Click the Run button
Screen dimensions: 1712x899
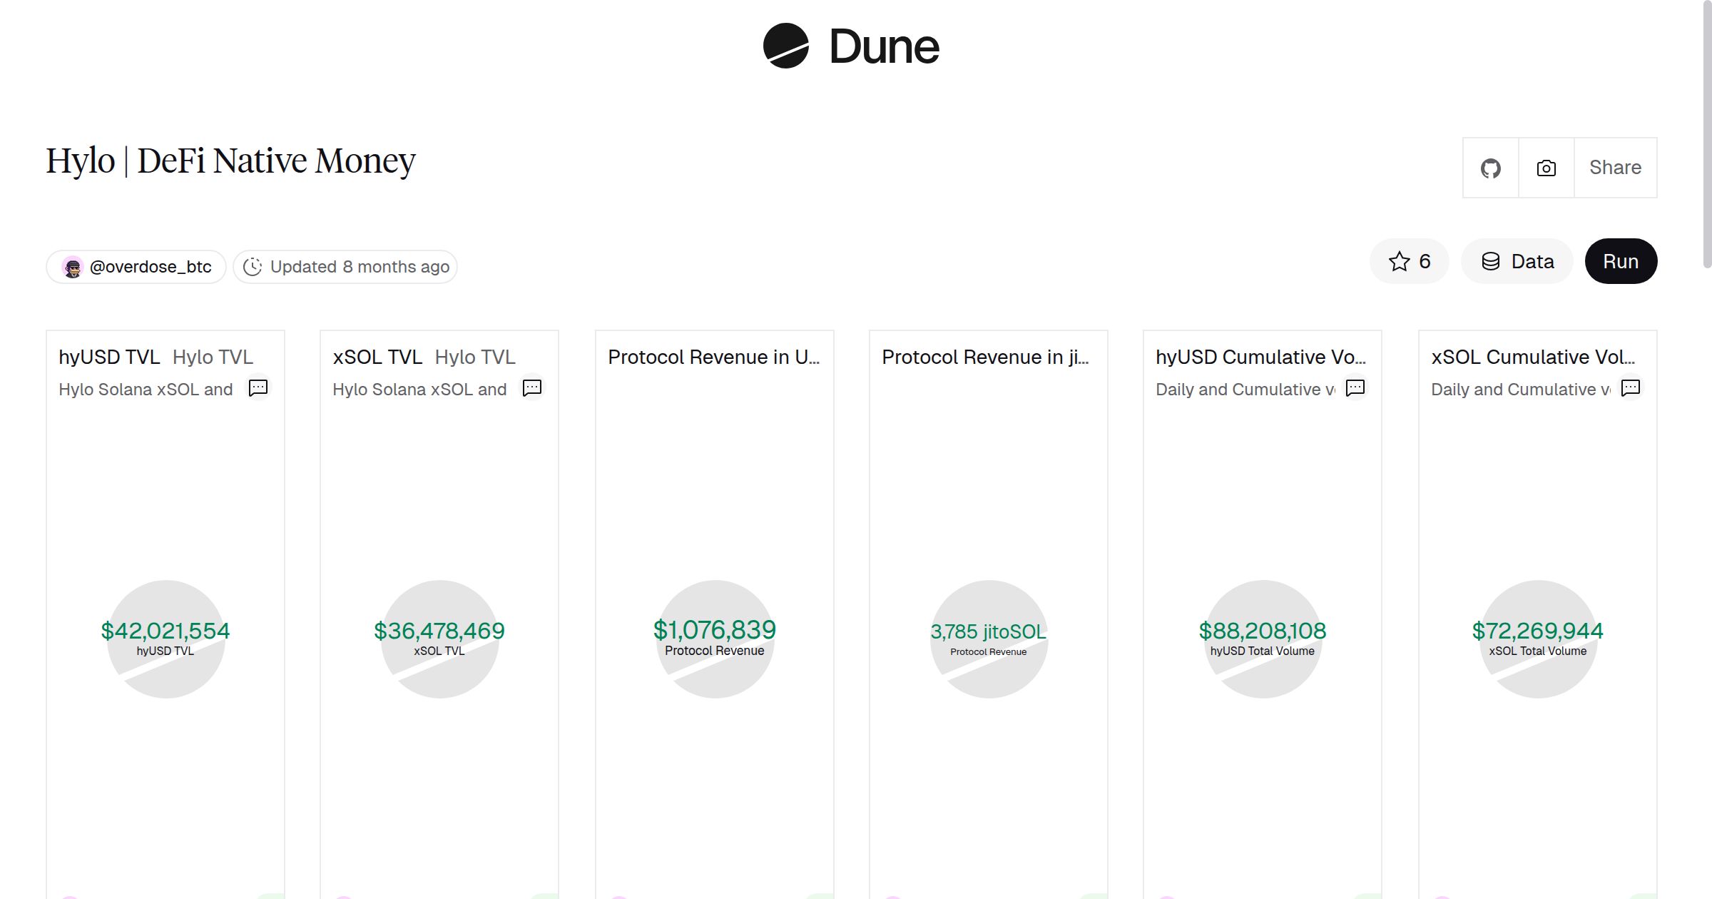(1621, 261)
